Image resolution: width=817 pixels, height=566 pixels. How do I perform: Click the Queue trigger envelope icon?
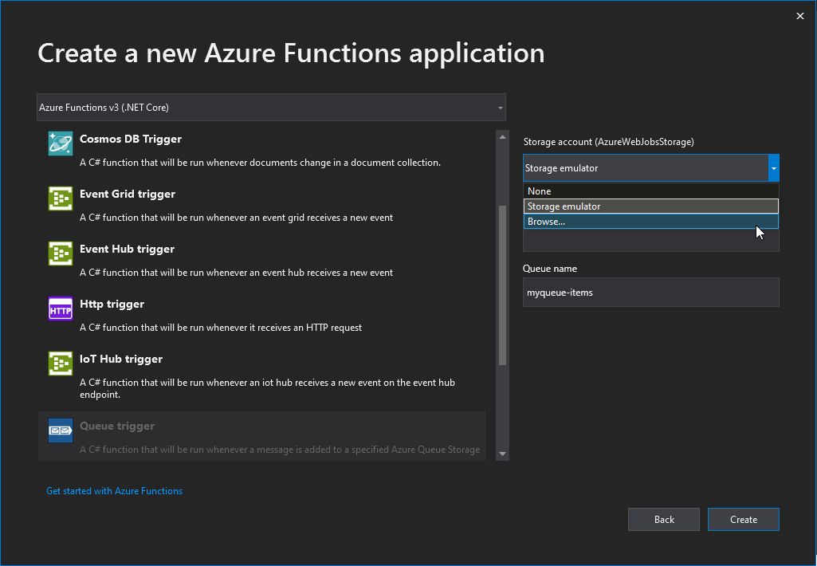(x=61, y=430)
